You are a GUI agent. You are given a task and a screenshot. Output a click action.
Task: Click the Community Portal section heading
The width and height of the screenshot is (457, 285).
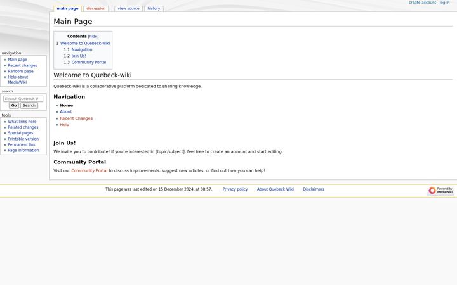[79, 162]
